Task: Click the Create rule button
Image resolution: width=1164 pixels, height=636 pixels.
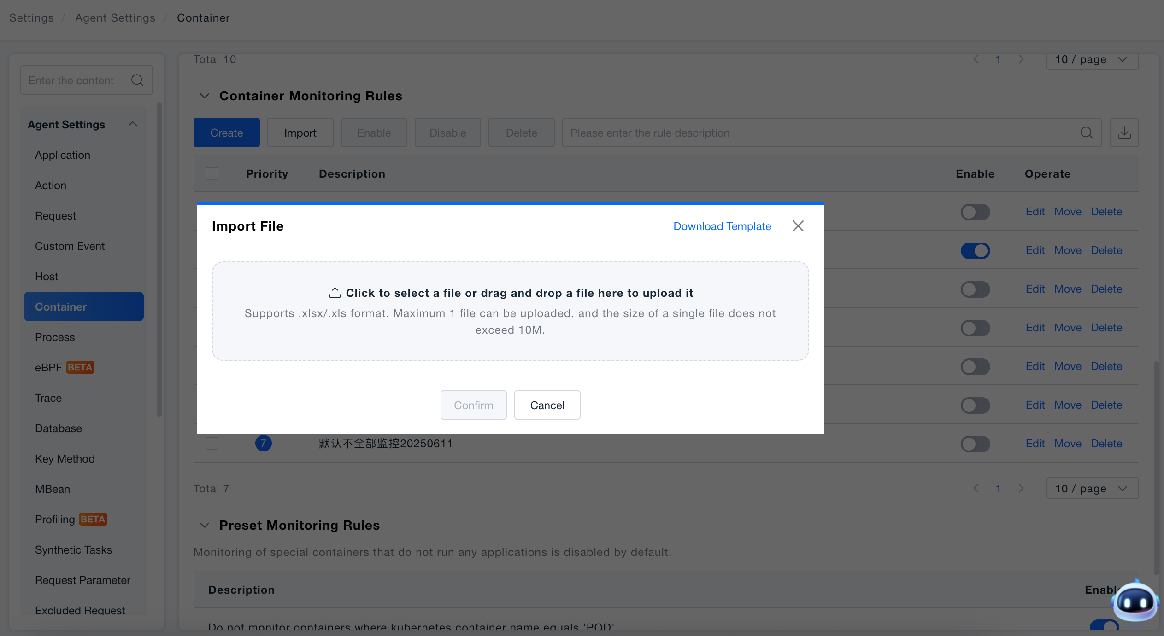Action: 226,133
